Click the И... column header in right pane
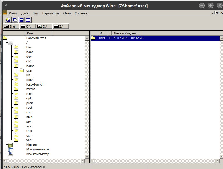 pos(102,33)
